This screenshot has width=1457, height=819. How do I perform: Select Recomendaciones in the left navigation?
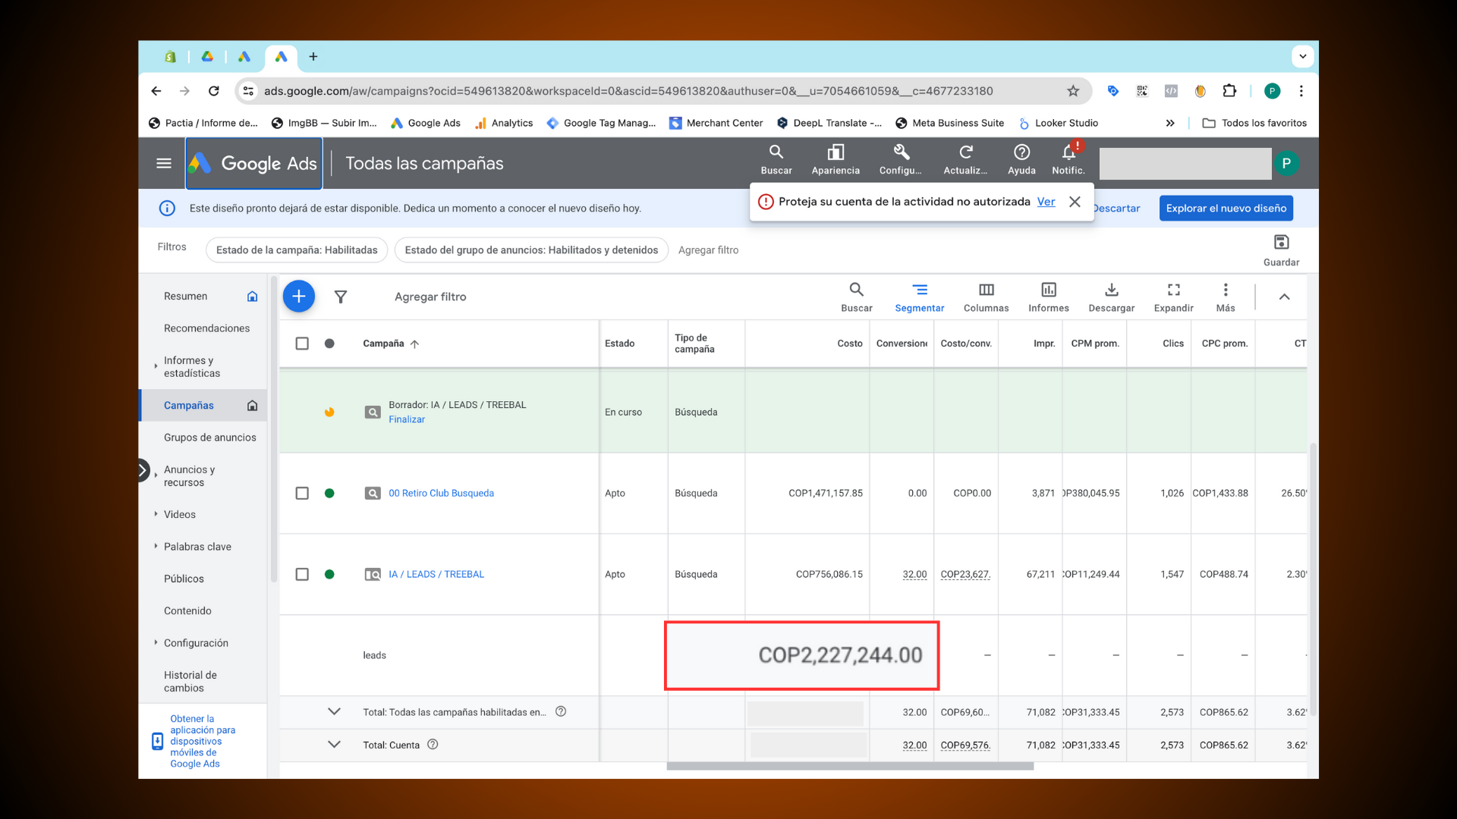(x=206, y=328)
